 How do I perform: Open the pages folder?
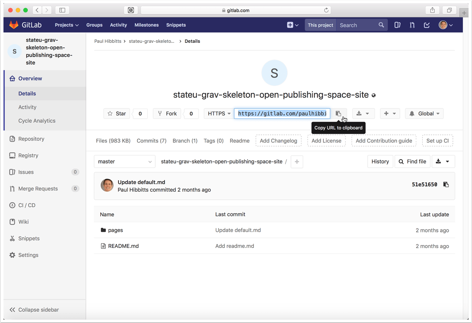115,230
